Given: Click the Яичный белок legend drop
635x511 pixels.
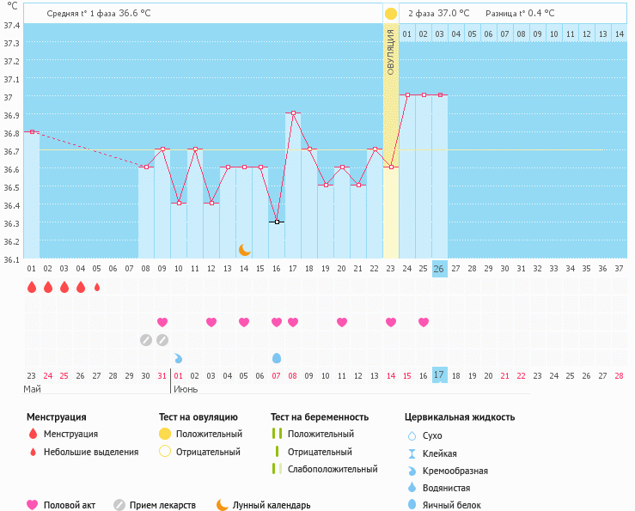Looking at the screenshot, I should [x=412, y=505].
